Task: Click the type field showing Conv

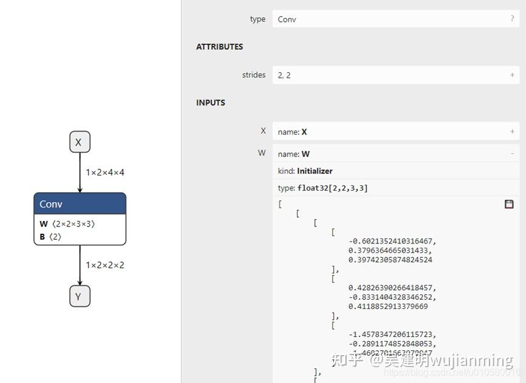Action: click(x=365, y=19)
